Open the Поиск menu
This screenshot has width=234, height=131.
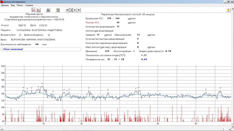20,5
